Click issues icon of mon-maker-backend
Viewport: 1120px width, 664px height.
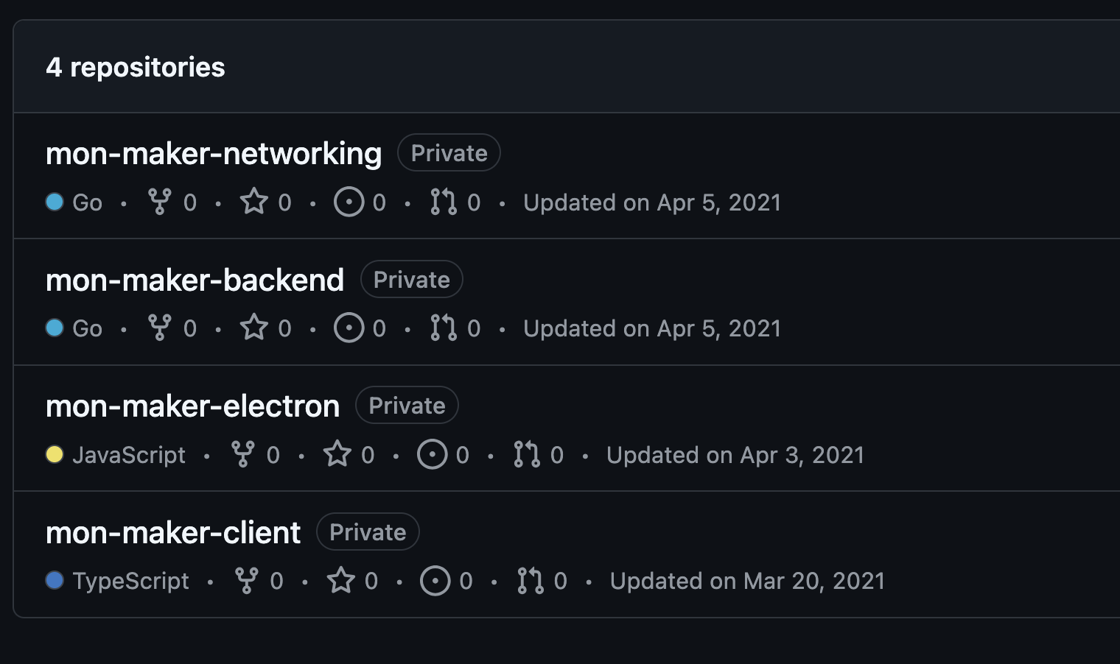[349, 328]
